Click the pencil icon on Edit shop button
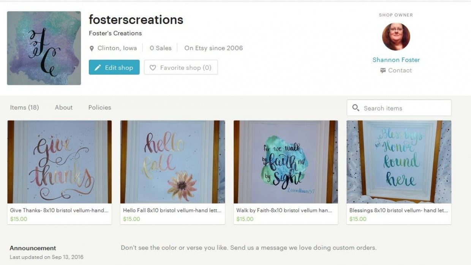The width and height of the screenshot is (471, 265). [98, 67]
